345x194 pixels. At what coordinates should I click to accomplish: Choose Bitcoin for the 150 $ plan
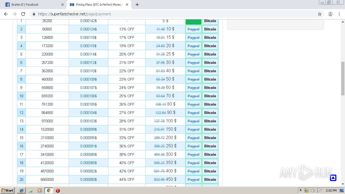[x=210, y=129]
